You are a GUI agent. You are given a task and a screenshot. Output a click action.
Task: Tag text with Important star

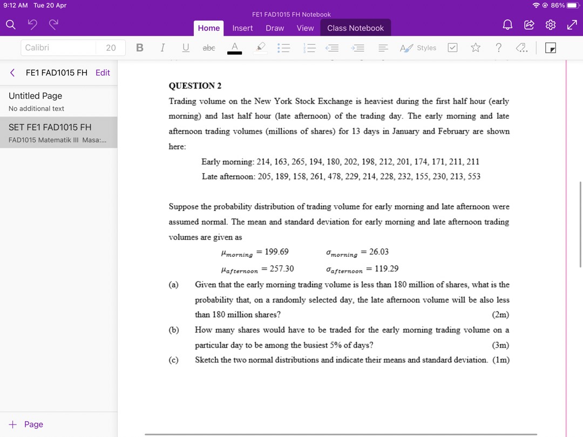coord(475,47)
